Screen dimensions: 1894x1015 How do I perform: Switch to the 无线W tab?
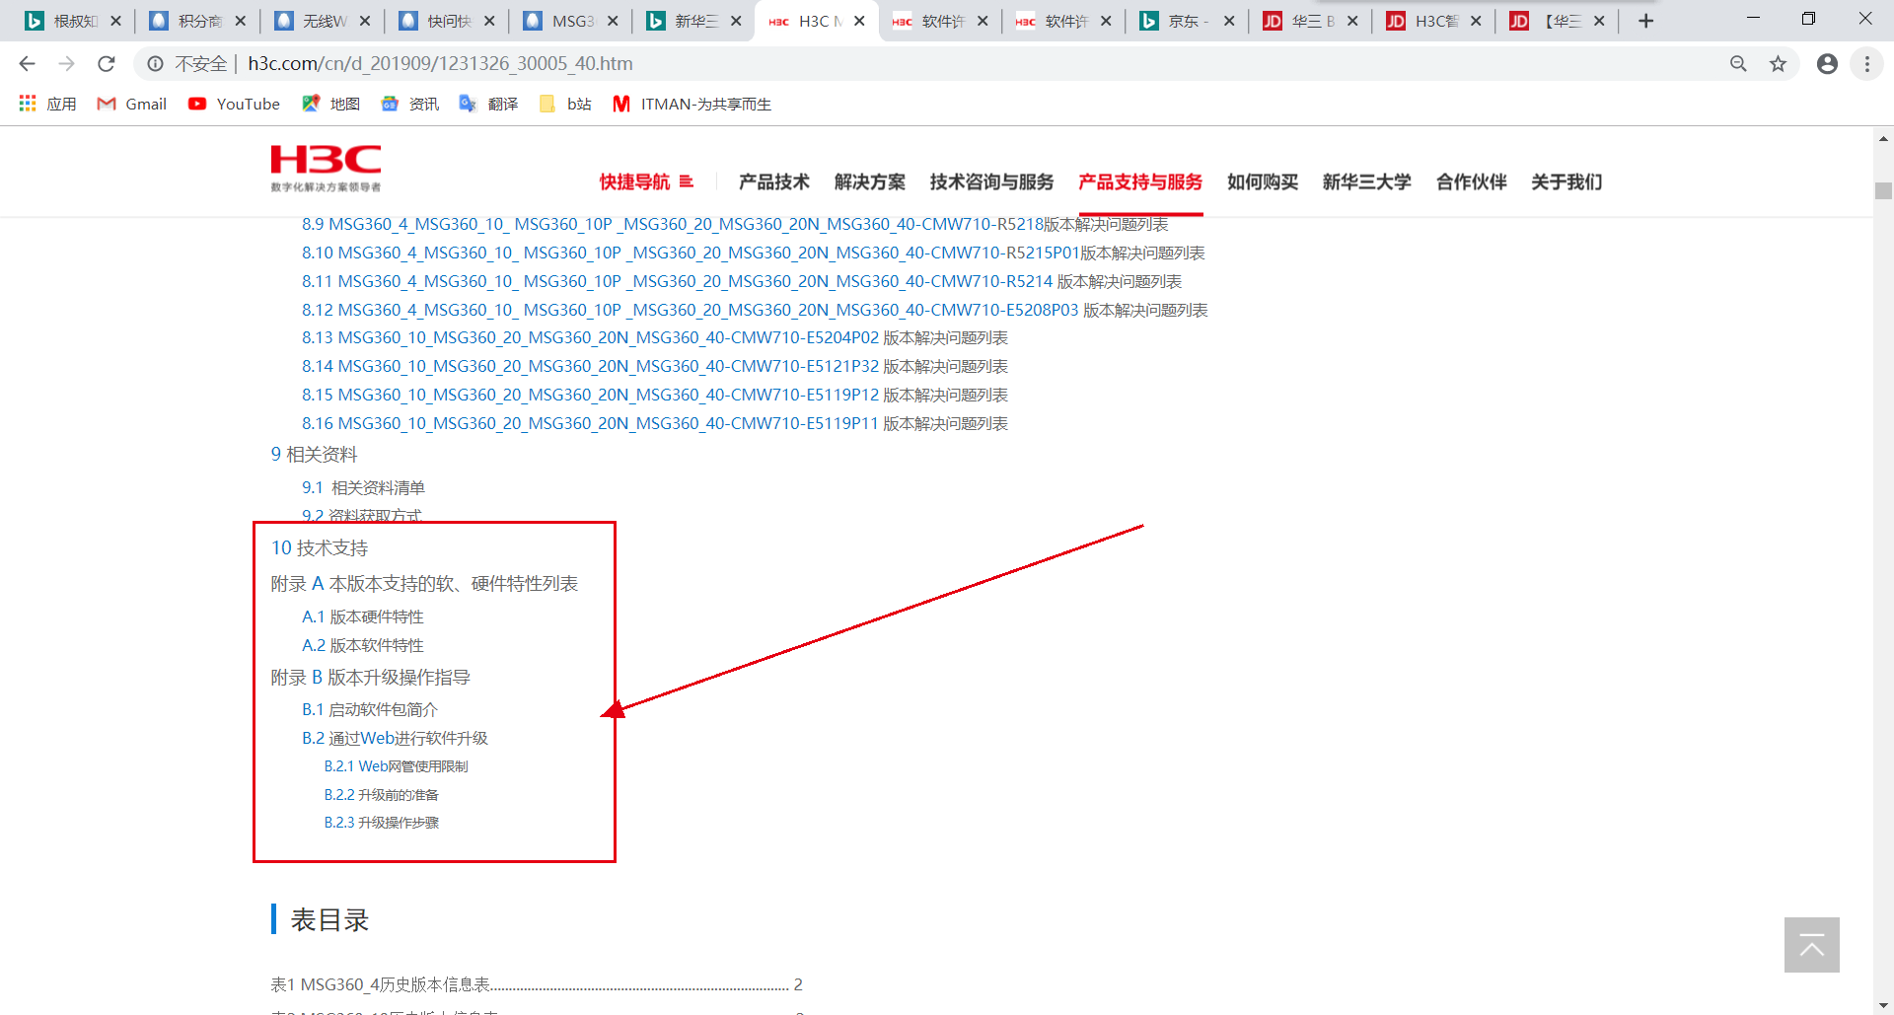322,21
